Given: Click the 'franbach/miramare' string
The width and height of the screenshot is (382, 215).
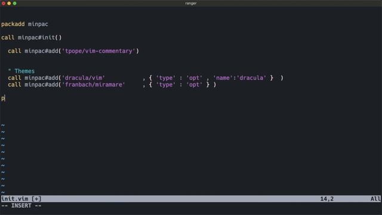Looking at the screenshot, I should 94,85.
